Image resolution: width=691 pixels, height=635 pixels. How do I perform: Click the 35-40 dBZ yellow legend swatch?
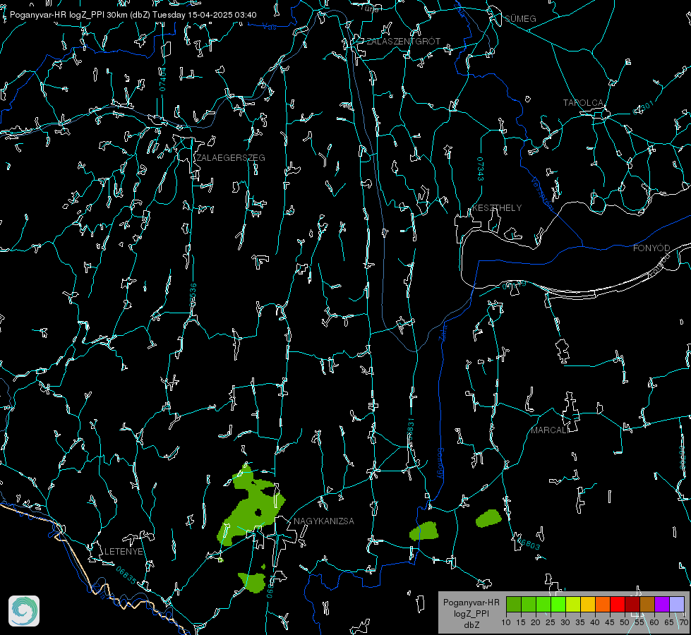tap(588, 604)
